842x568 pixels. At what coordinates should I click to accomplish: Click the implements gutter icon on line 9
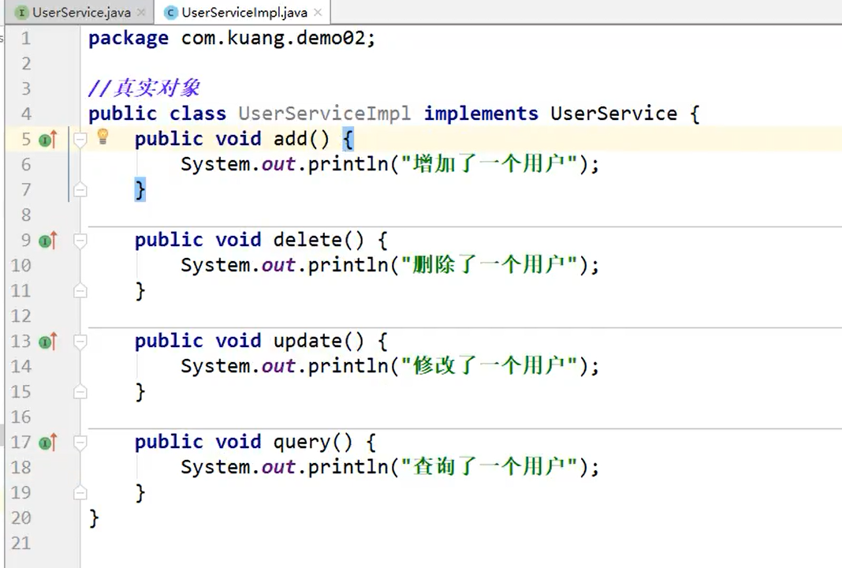coord(48,241)
